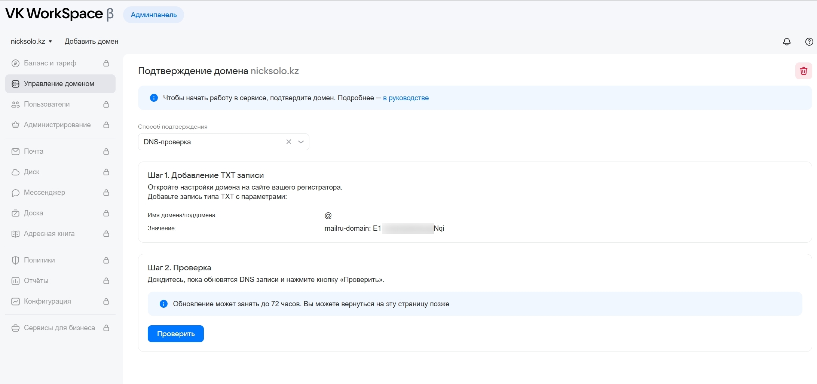This screenshot has height=384, width=817.
Task: Click the Политики shield icon
Action: (15, 260)
